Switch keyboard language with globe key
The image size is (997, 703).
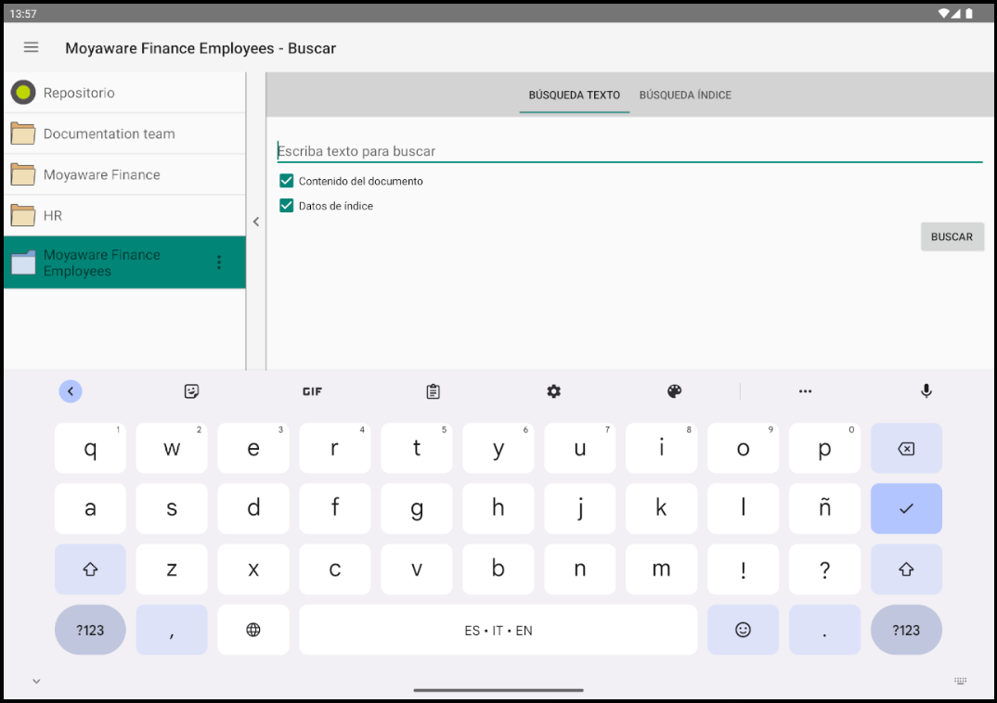253,630
